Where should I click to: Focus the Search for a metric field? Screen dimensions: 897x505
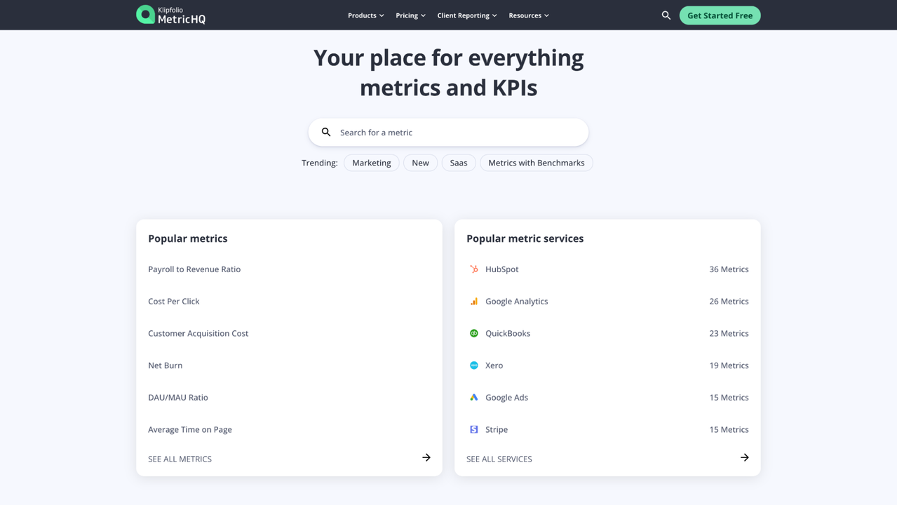point(448,132)
